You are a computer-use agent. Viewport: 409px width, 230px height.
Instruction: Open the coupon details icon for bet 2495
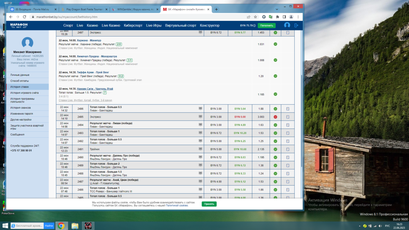pos(288,117)
